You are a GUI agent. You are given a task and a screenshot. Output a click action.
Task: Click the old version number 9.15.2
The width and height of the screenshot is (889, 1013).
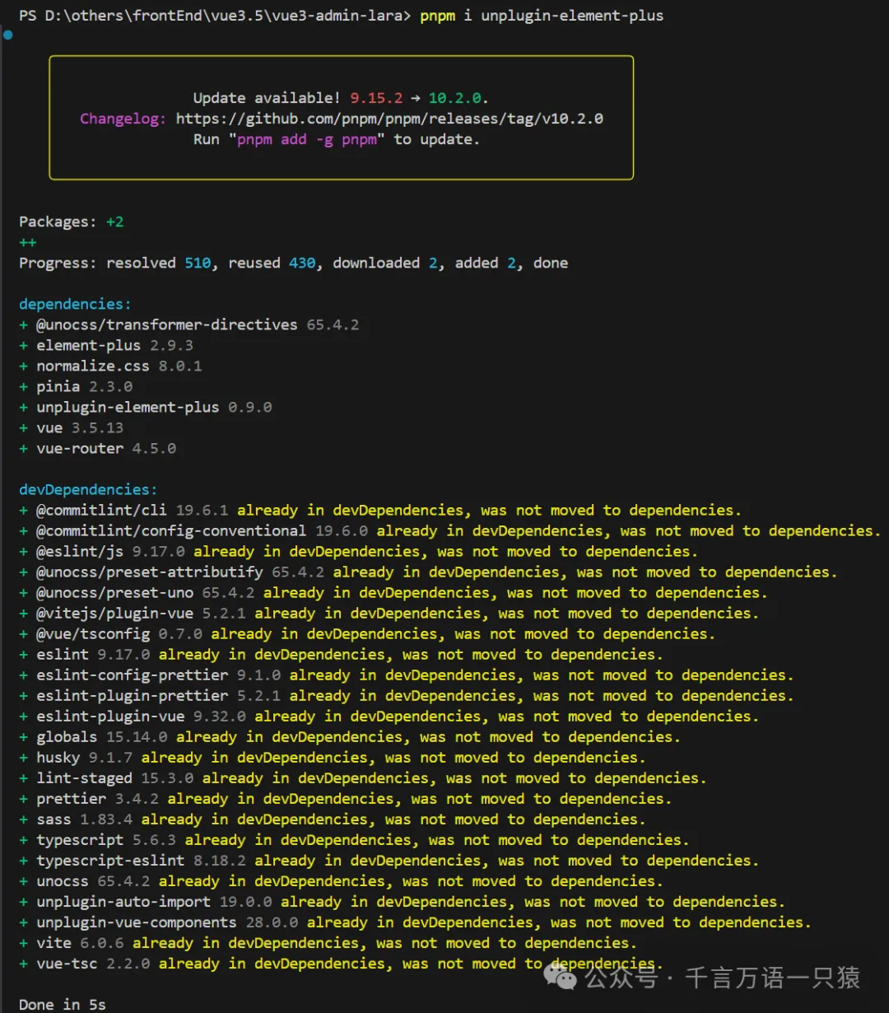376,98
